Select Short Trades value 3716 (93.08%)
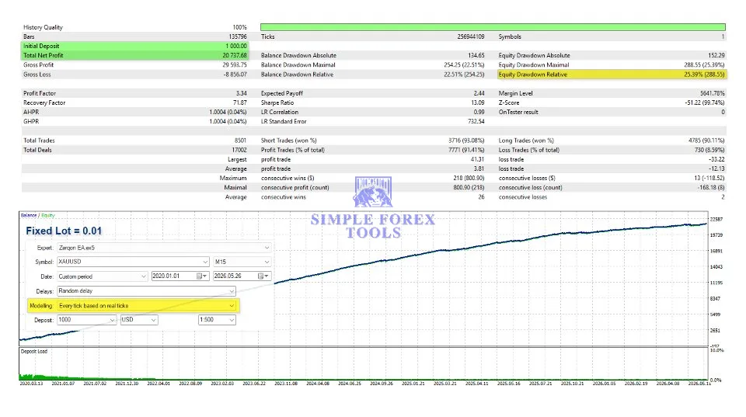The image size is (746, 417). pos(466,141)
